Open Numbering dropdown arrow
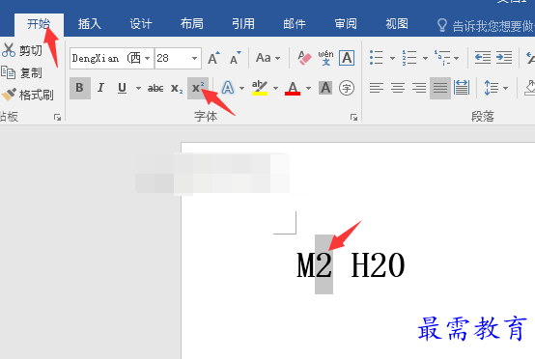 click(x=425, y=58)
